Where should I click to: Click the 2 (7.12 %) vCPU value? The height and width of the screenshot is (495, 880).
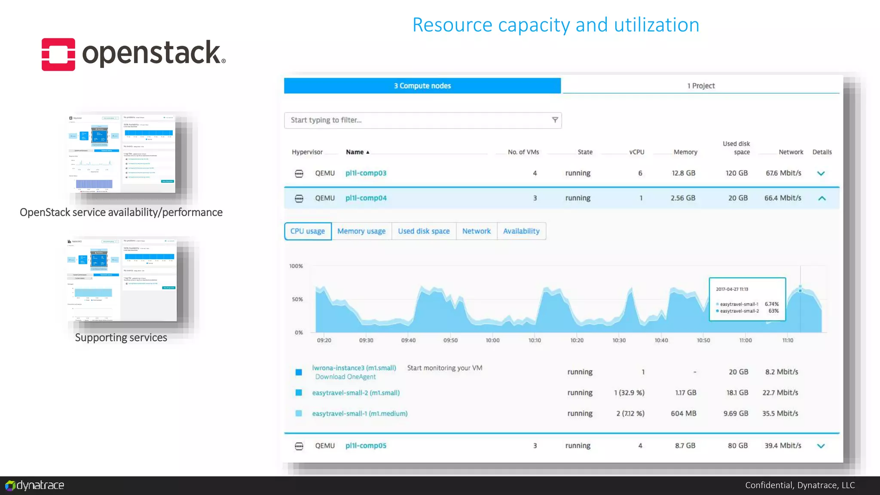[630, 413]
